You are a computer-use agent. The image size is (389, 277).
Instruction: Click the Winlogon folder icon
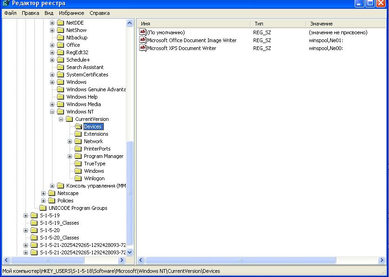[78, 178]
